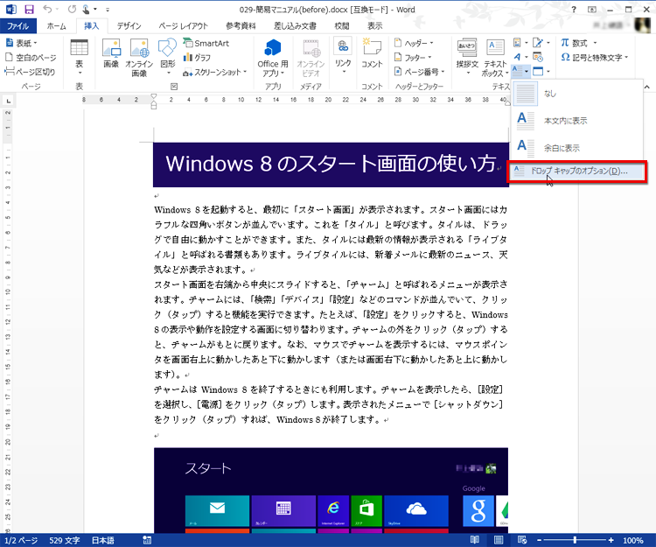The image size is (656, 547).
Task: Customize quick access toolbar arrow
Action: [x=108, y=10]
